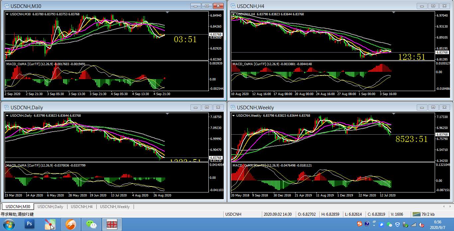The image size is (454, 231).
Task: Restore the USDCNH,Weekly chart window
Action: (433, 107)
